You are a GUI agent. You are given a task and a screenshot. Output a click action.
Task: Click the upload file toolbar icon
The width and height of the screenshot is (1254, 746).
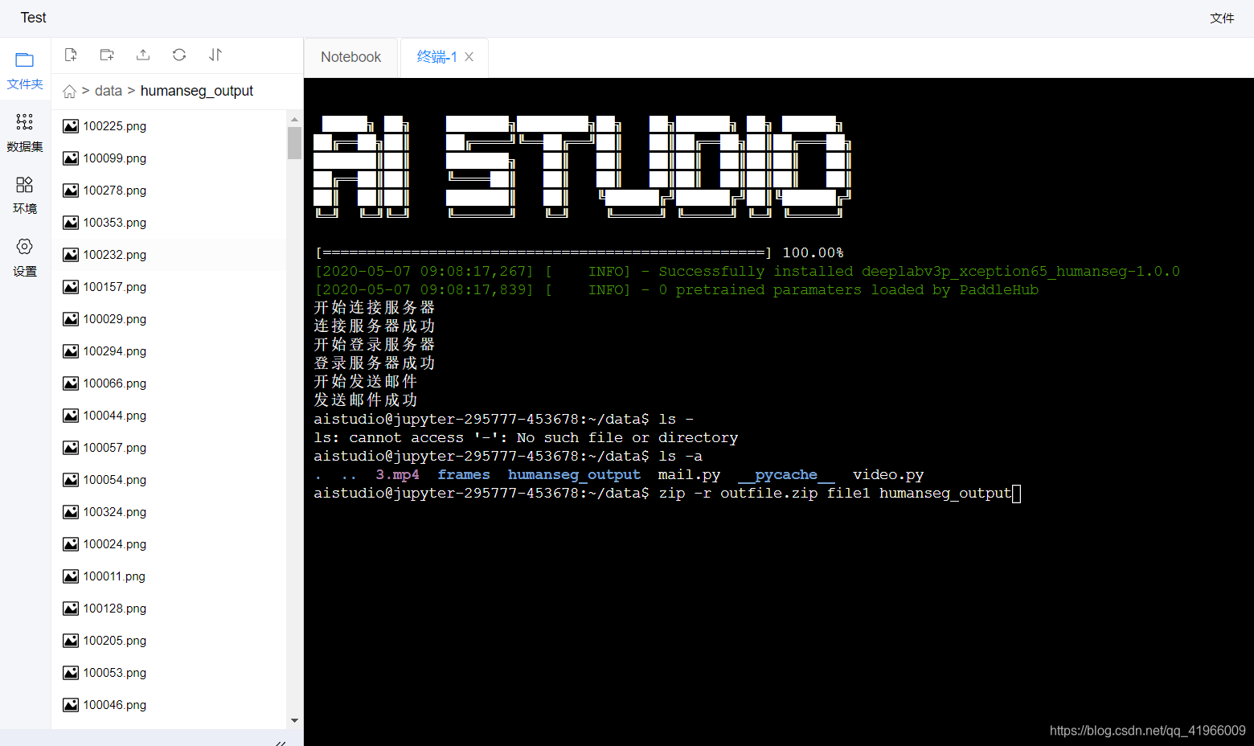[143, 55]
